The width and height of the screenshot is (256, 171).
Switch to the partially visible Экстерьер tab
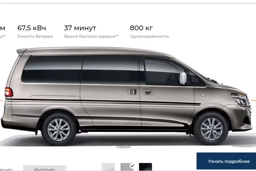6,169
